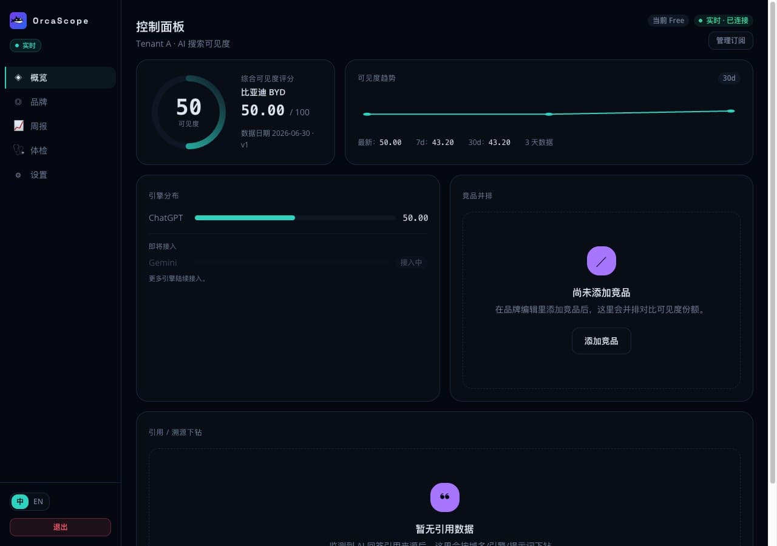
Task: Click the OrcaScope whale logo icon
Action: tap(18, 21)
